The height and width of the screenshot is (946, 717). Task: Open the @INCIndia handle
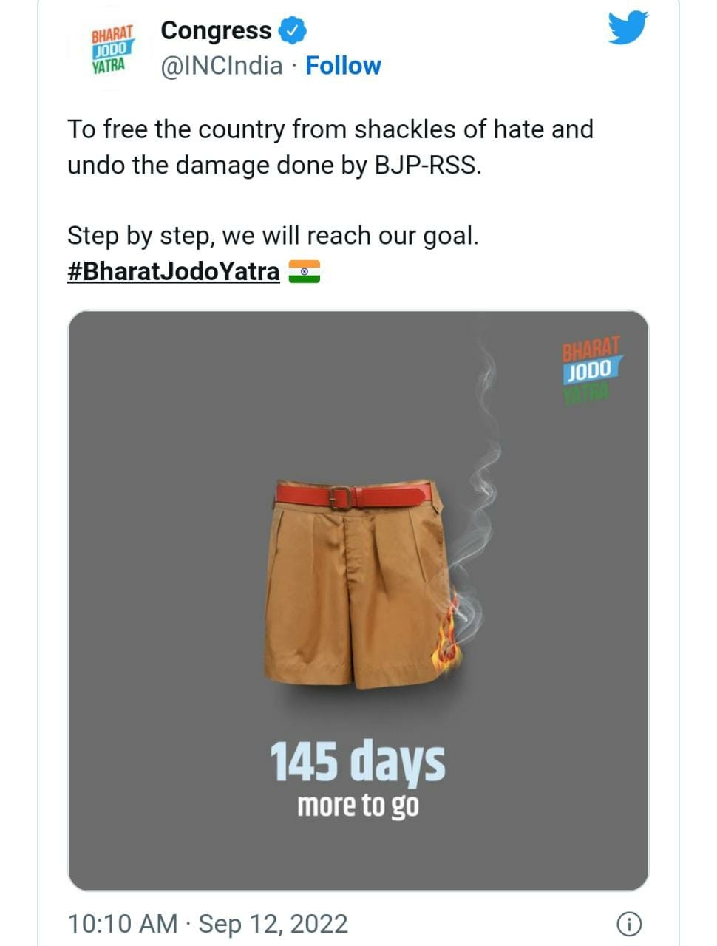[x=222, y=66]
